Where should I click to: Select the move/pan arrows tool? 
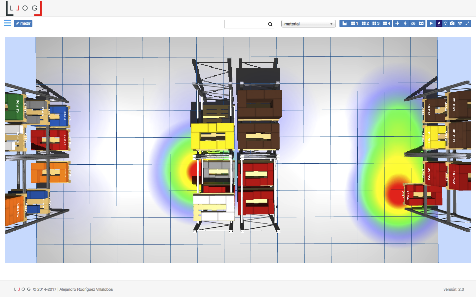coord(397,23)
